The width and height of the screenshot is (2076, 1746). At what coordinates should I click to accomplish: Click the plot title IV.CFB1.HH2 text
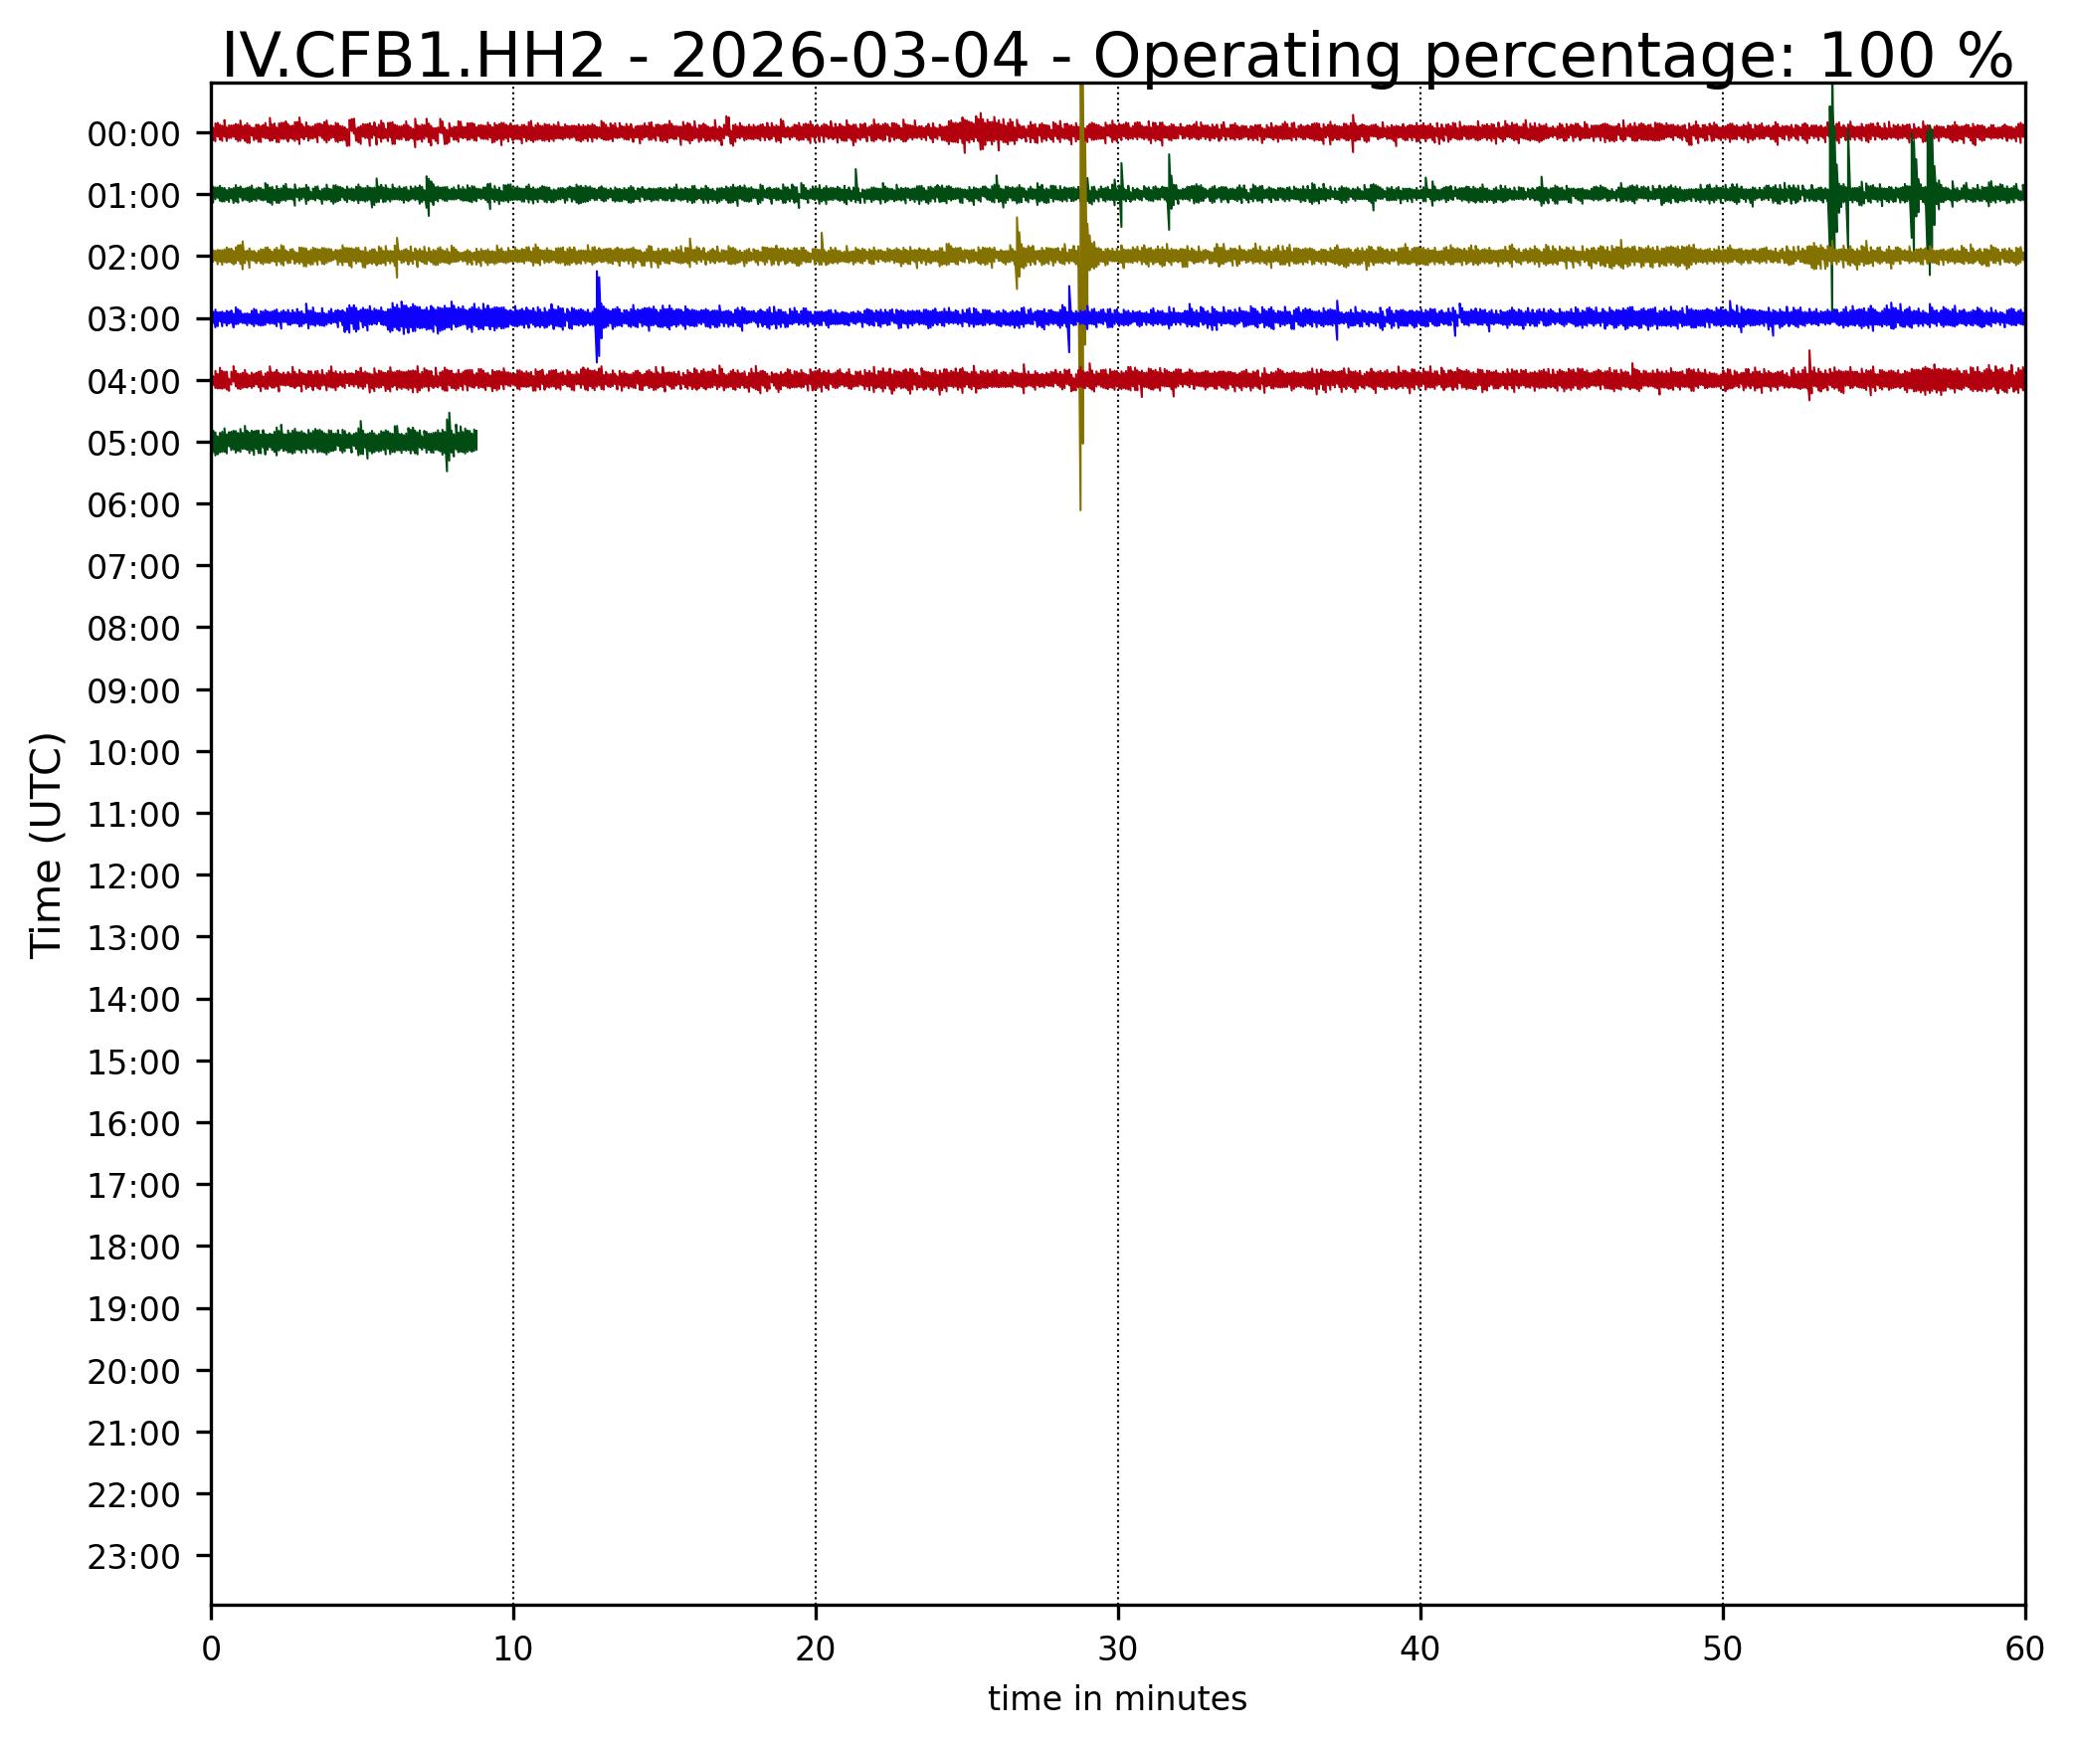pyautogui.click(x=412, y=56)
